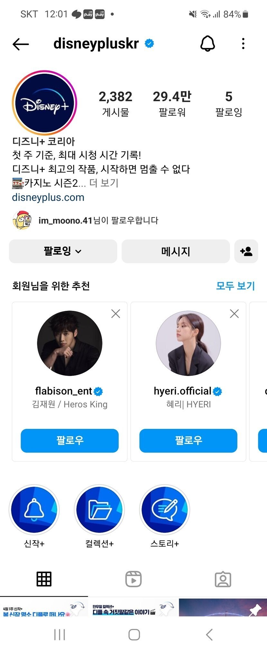267x652 pixels.
Task: Tap the back arrow icon
Action: (21, 44)
